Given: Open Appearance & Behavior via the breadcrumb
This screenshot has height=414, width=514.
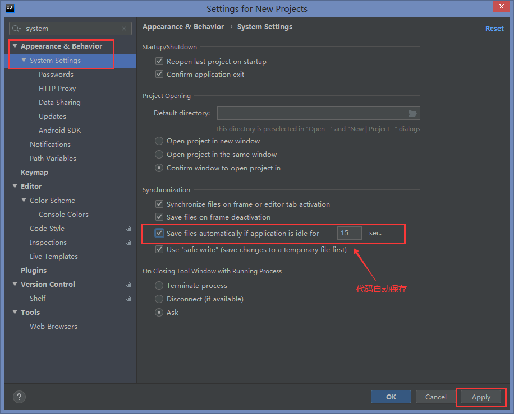Looking at the screenshot, I should pyautogui.click(x=183, y=26).
